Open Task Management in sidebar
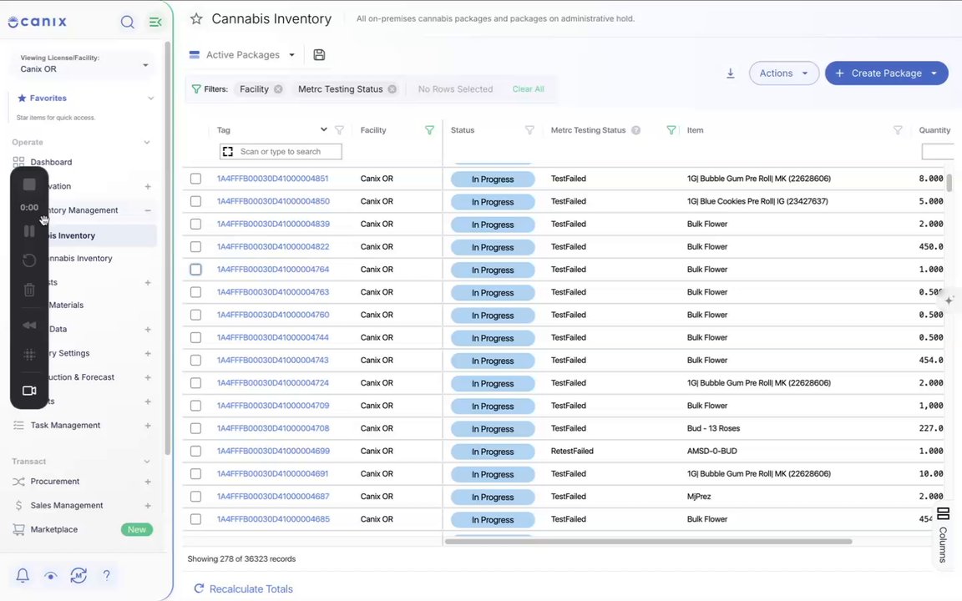962x601 pixels. click(66, 425)
